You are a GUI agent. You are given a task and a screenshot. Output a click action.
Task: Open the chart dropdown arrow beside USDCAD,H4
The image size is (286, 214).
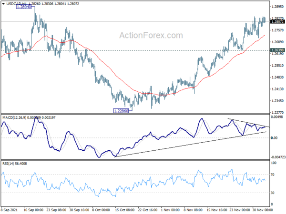click(x=3, y=4)
